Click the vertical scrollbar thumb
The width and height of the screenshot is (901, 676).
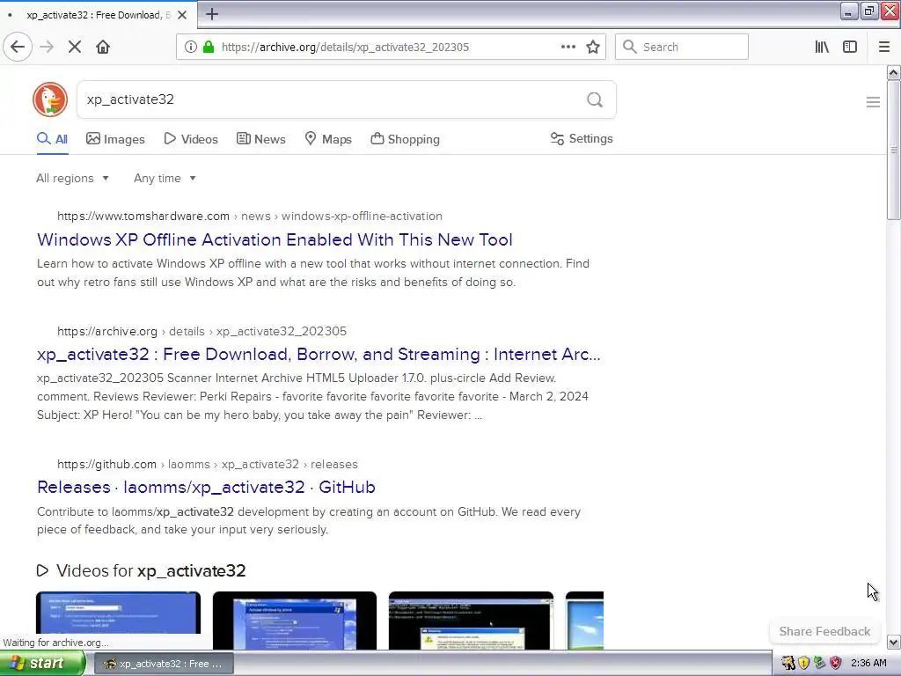tap(893, 150)
